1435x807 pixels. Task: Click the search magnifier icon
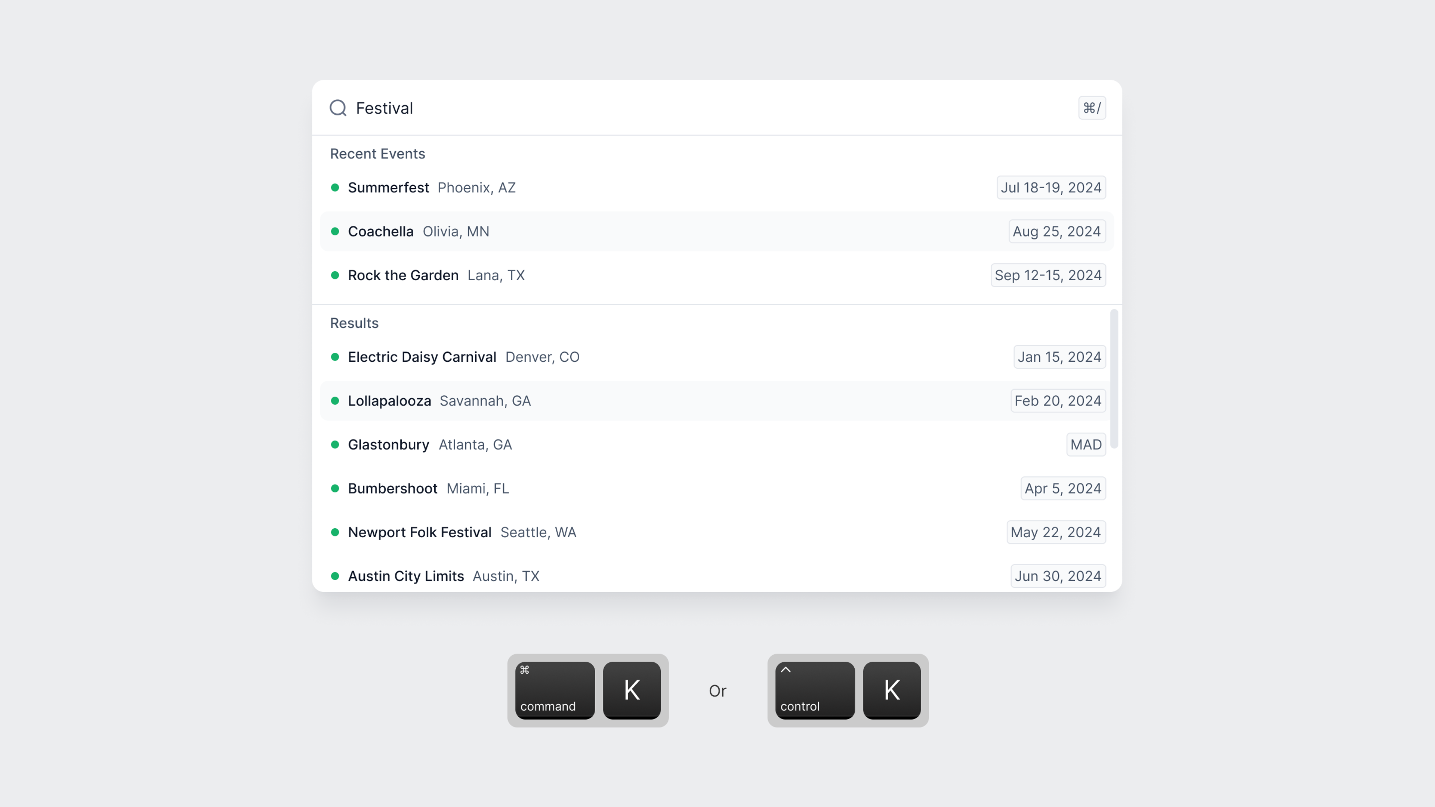click(338, 108)
